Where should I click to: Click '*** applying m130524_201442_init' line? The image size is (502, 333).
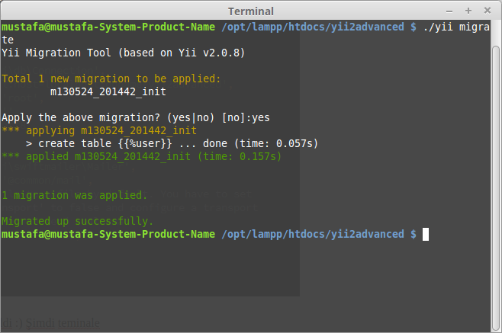click(x=99, y=130)
